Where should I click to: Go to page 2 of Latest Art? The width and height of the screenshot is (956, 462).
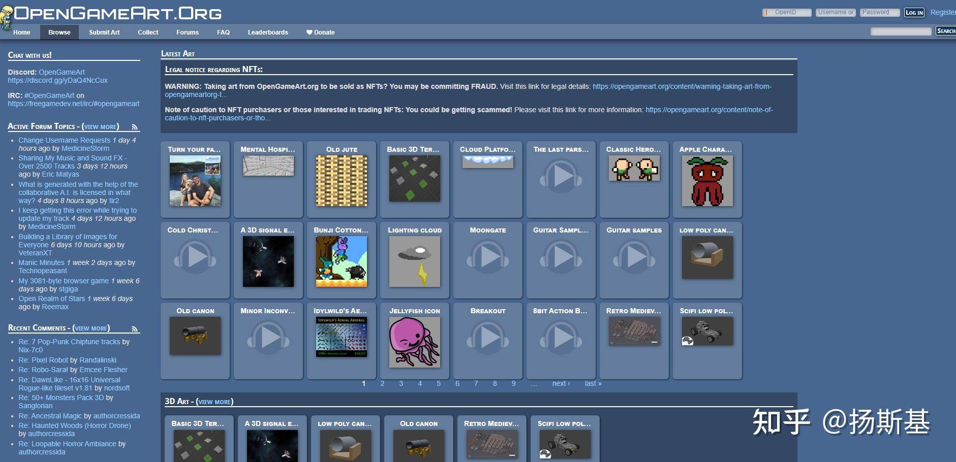pyautogui.click(x=382, y=383)
